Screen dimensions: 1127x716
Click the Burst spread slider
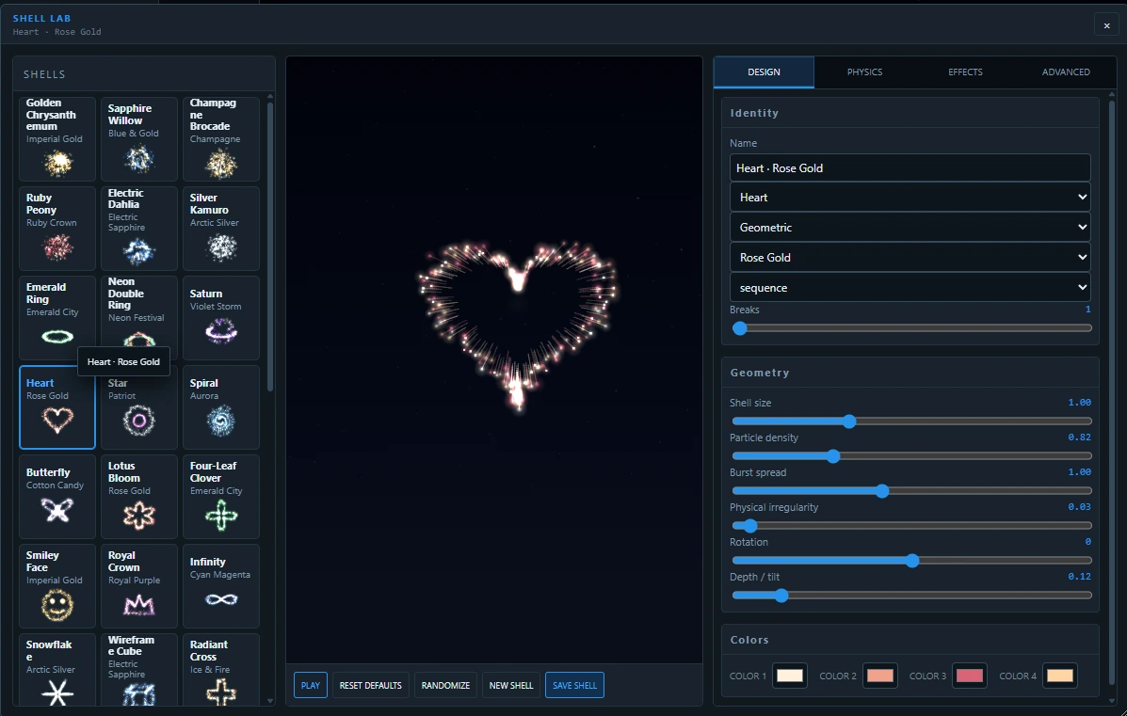coord(911,491)
